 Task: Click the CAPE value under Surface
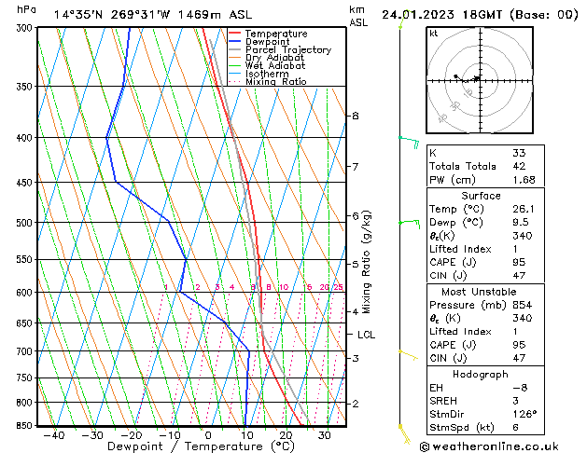tap(519, 262)
